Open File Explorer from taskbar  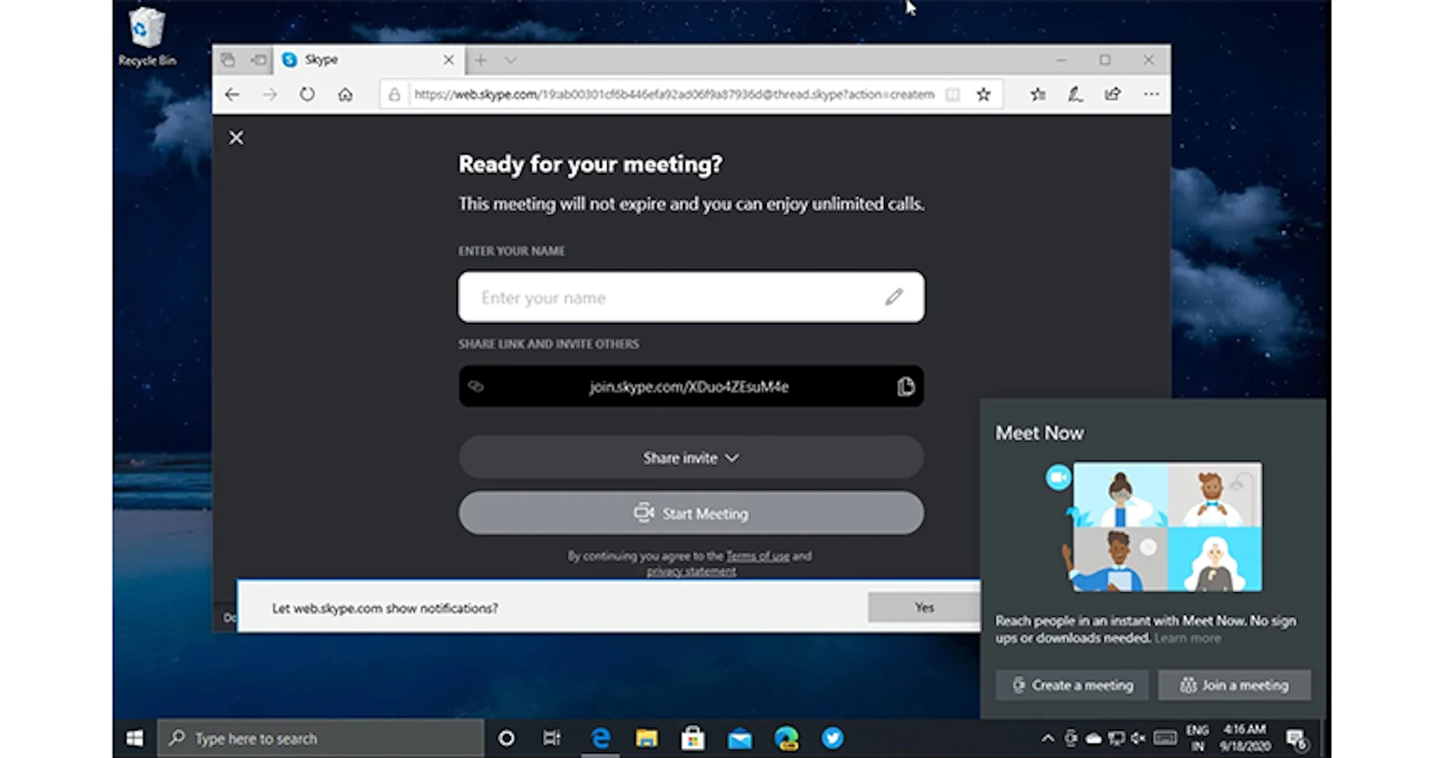pos(647,738)
